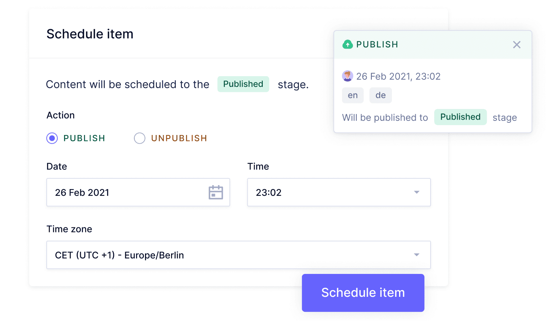Click the 'de' locale tag
The height and width of the screenshot is (328, 548).
[380, 96]
